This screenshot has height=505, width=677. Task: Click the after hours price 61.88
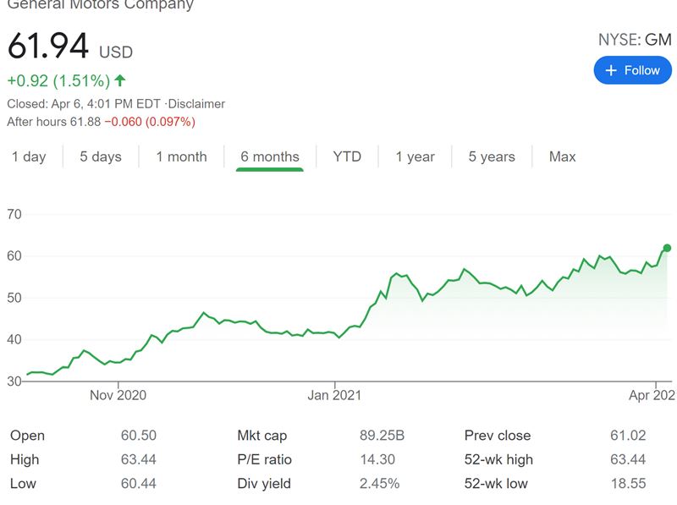click(x=85, y=122)
